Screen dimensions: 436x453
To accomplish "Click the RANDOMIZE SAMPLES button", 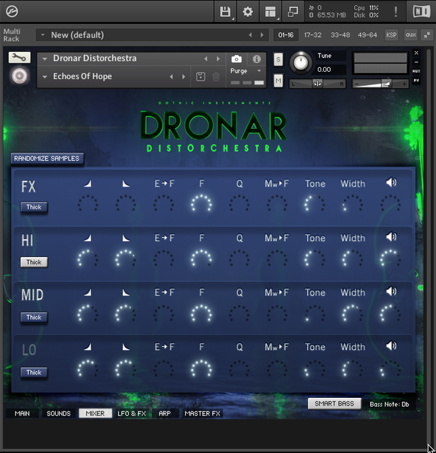I will coord(47,158).
